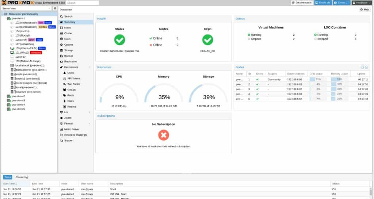Open the root@pam user dropdown
This screenshot has height=199, width=374.
click(x=362, y=3)
